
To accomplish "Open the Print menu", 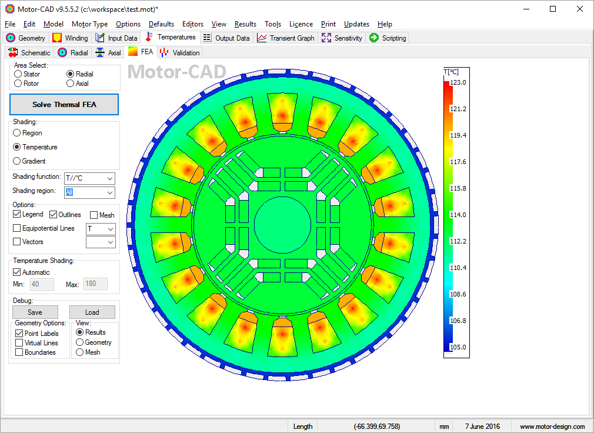I will pyautogui.click(x=328, y=24).
